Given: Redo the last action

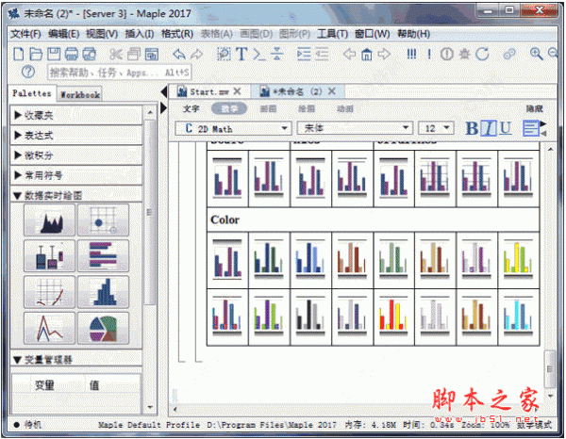Looking at the screenshot, I should [x=197, y=54].
